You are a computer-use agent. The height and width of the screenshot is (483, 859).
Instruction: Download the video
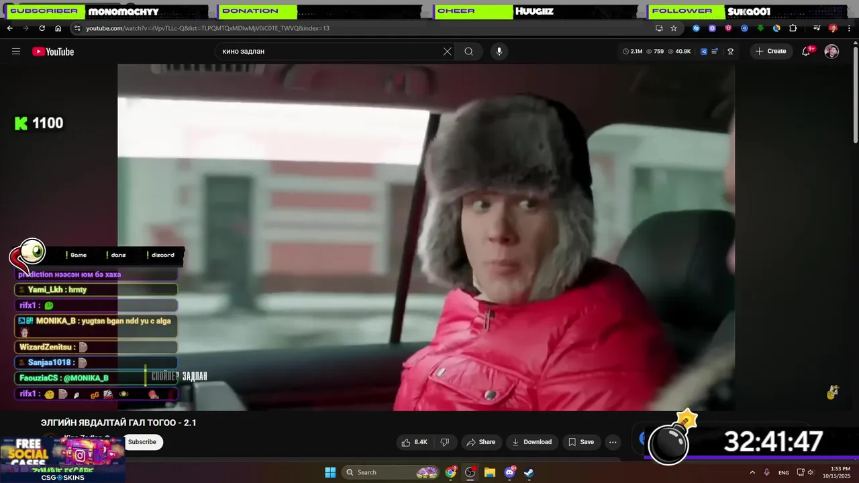coord(532,442)
